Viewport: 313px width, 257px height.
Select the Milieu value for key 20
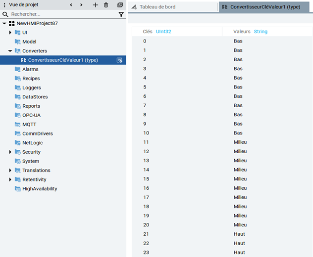click(x=240, y=225)
